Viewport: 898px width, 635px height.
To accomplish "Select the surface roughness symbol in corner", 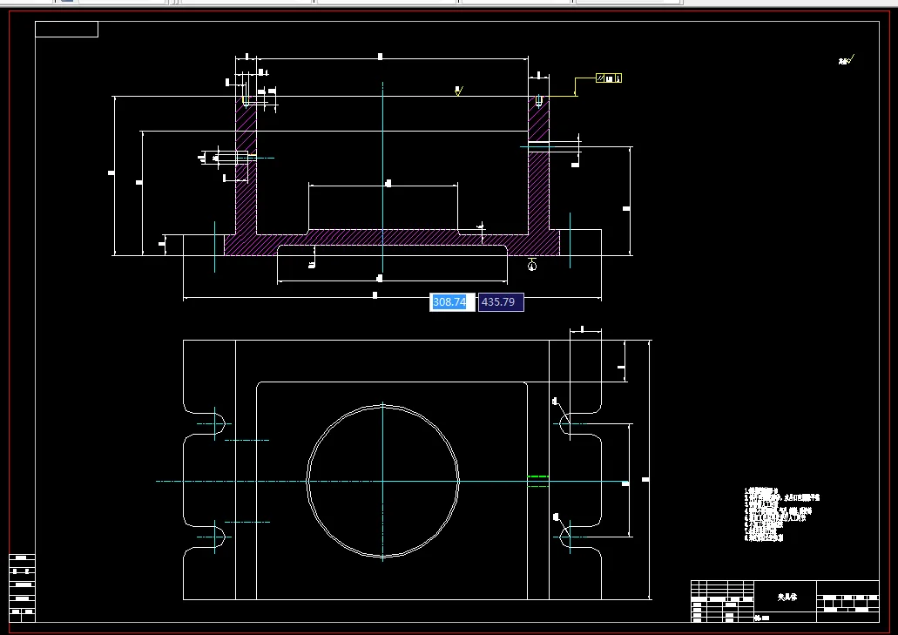I will (847, 60).
